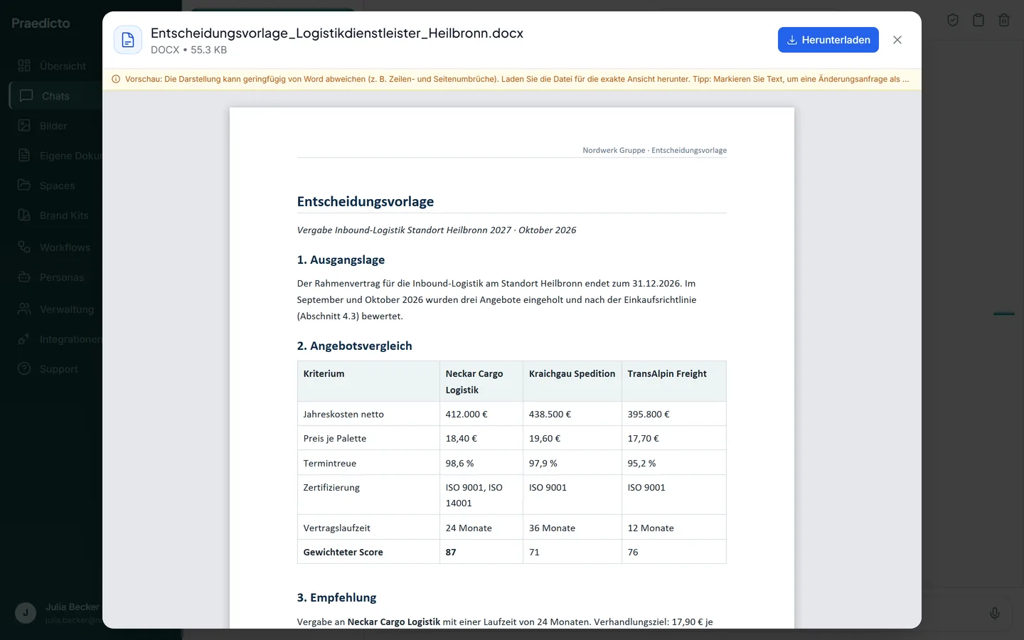Click the info icon in preview notice
Image resolution: width=1024 pixels, height=640 pixels.
pos(116,79)
